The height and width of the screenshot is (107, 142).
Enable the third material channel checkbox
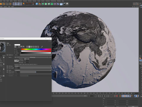point(4,61)
